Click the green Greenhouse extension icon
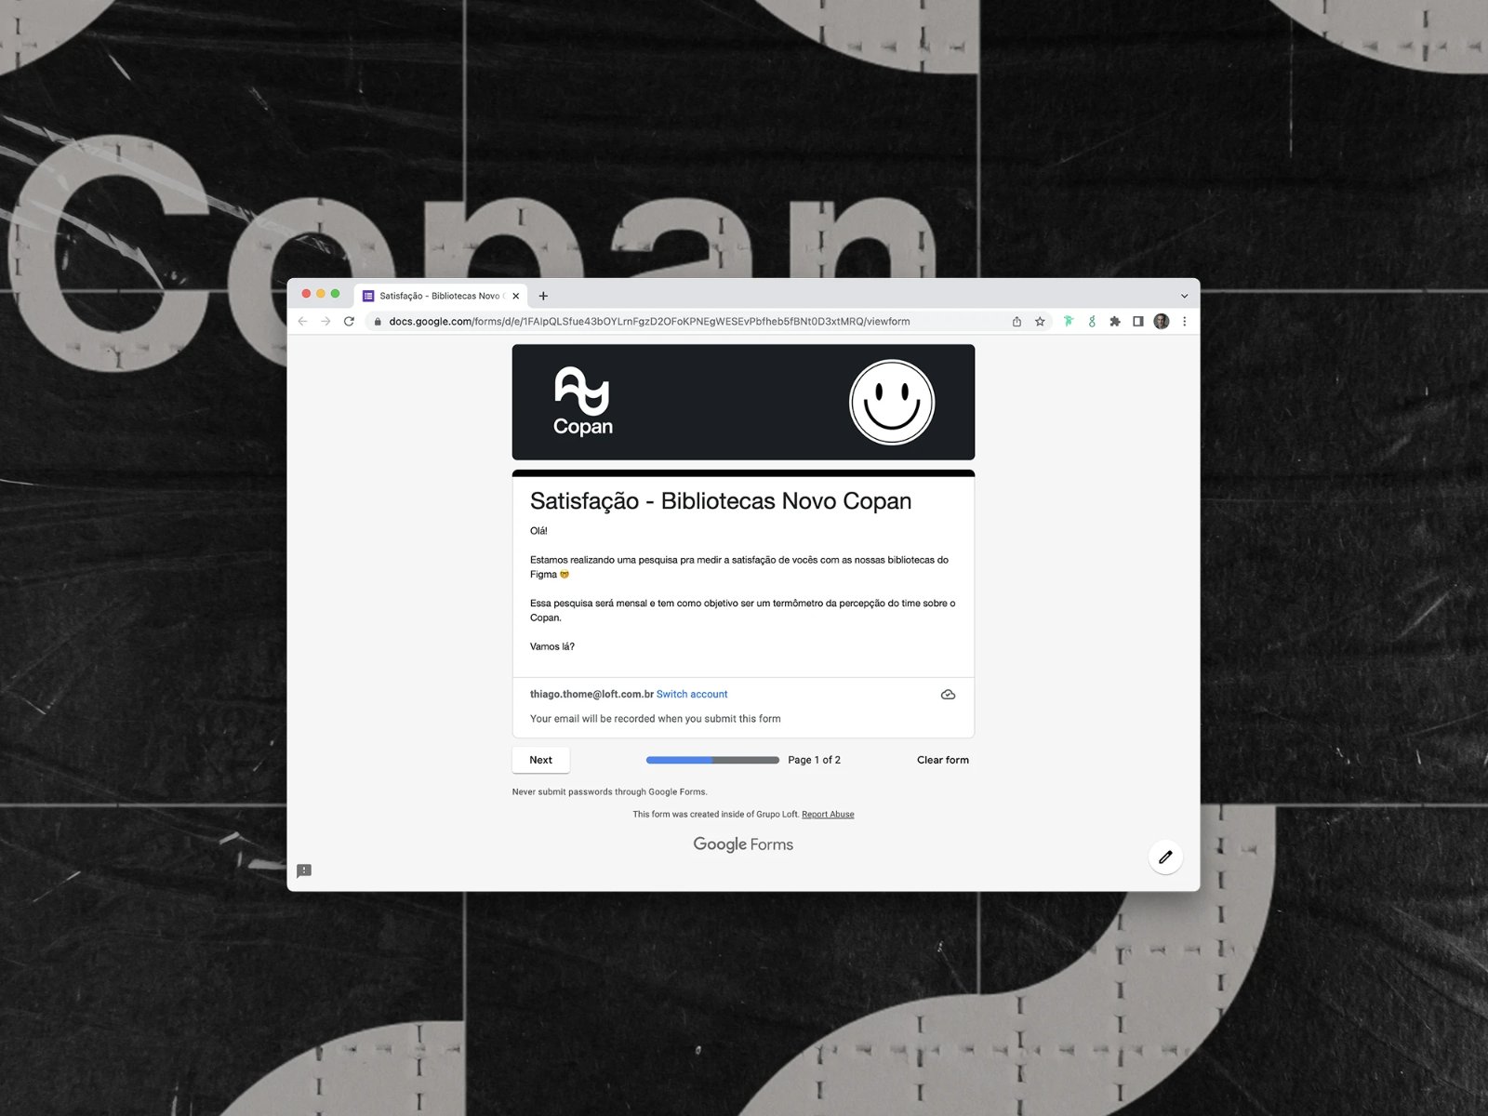 click(x=1092, y=322)
